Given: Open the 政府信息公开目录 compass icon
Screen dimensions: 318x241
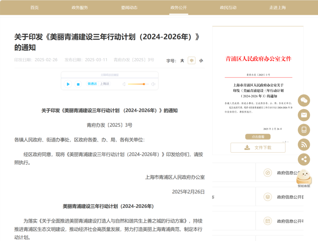Looking at the screenshot, I should [x=267, y=173].
